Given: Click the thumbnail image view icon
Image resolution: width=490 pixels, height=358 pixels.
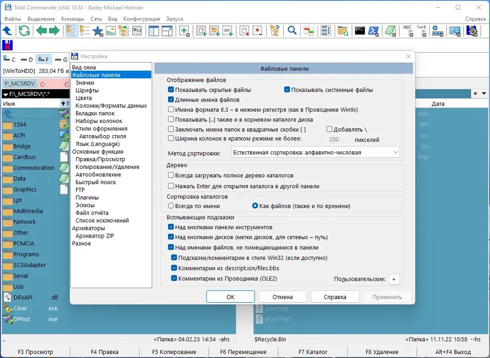Looking at the screenshot, I should click(111, 31).
